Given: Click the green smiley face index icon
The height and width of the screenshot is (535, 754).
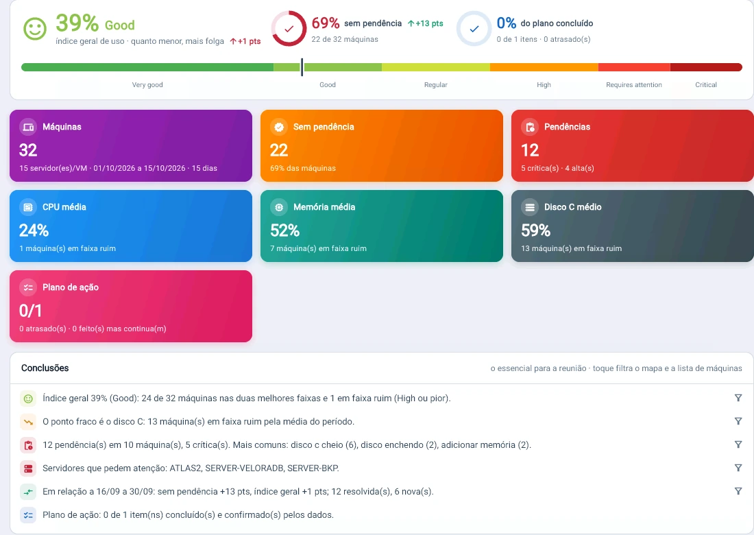Looking at the screenshot, I should [35, 29].
